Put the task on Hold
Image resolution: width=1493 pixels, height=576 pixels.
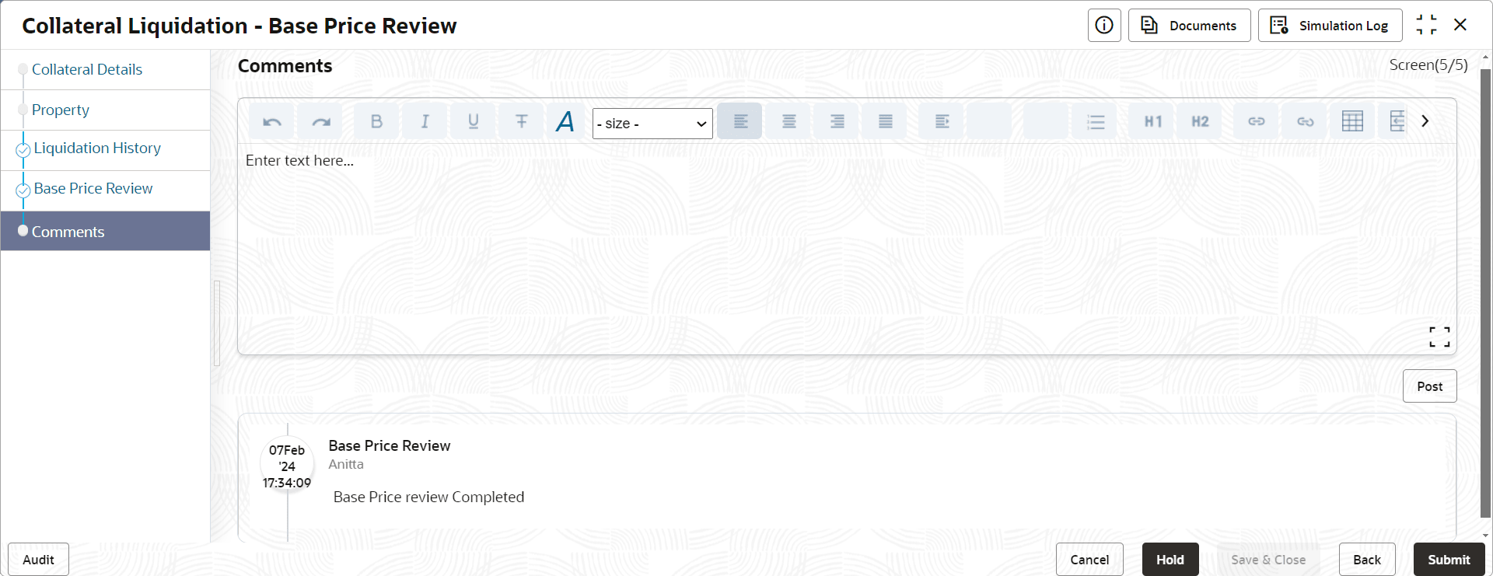pyautogui.click(x=1170, y=560)
